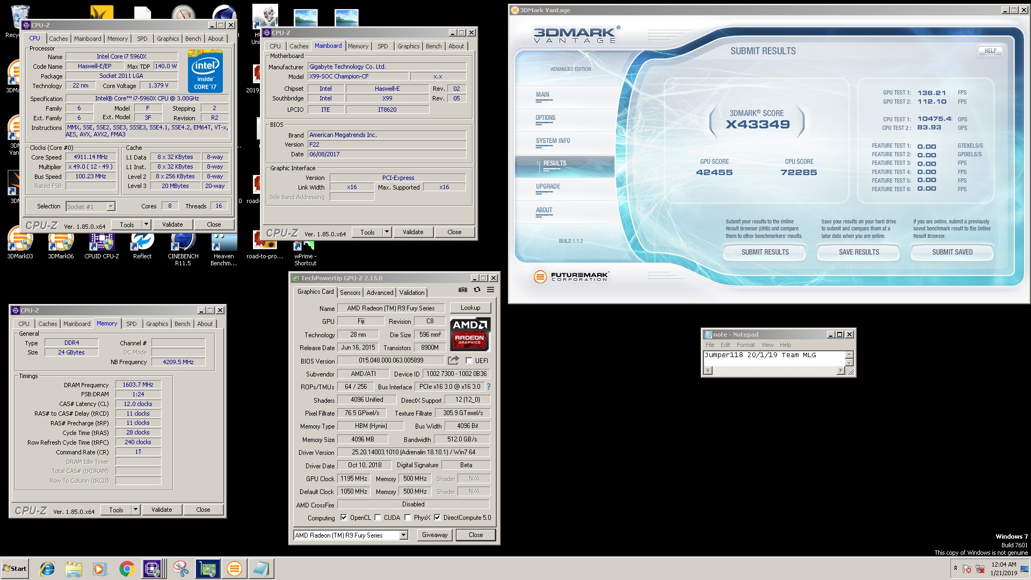Toggle the CUDA checkbox
Screen dimensions: 1031x580
tap(377, 518)
